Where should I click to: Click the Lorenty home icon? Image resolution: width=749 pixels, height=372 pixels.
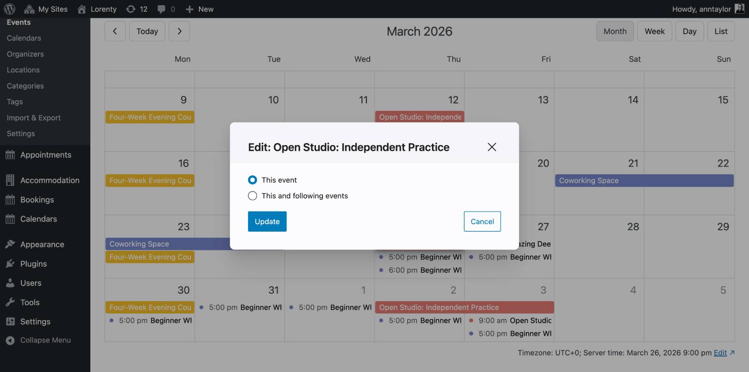click(82, 9)
